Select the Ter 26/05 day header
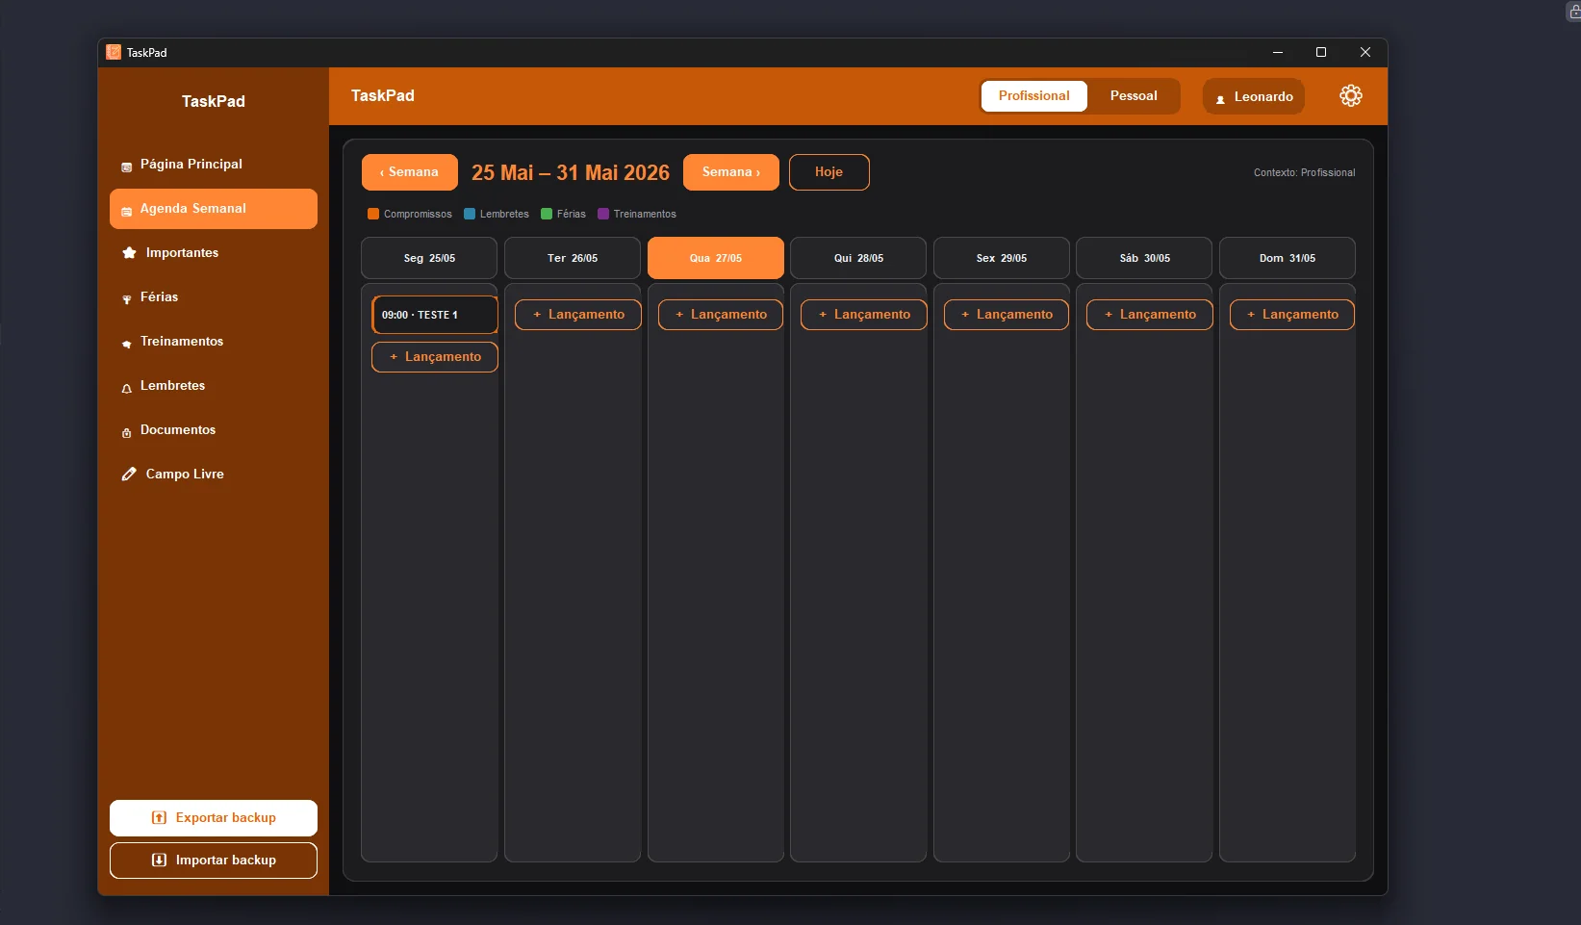The image size is (1581, 925). tap(573, 258)
